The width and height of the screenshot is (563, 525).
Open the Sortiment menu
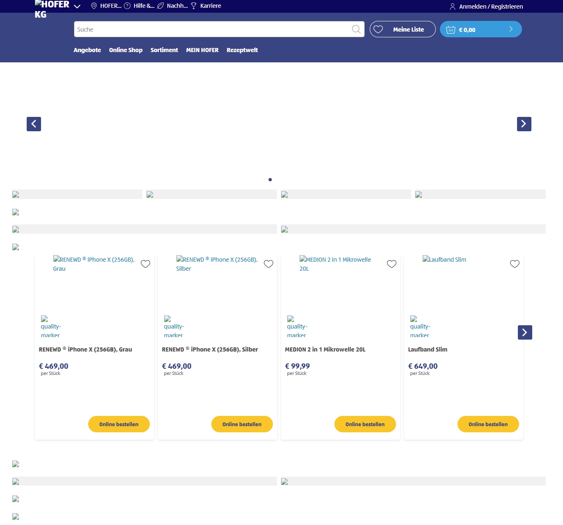tap(164, 50)
